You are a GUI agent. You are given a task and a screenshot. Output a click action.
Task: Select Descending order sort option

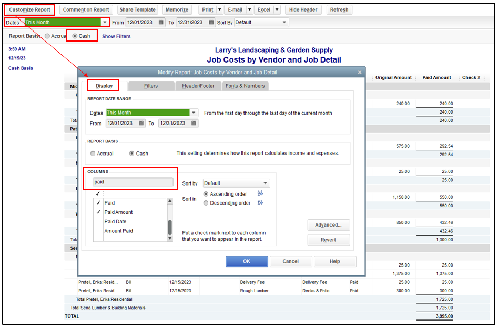click(206, 203)
